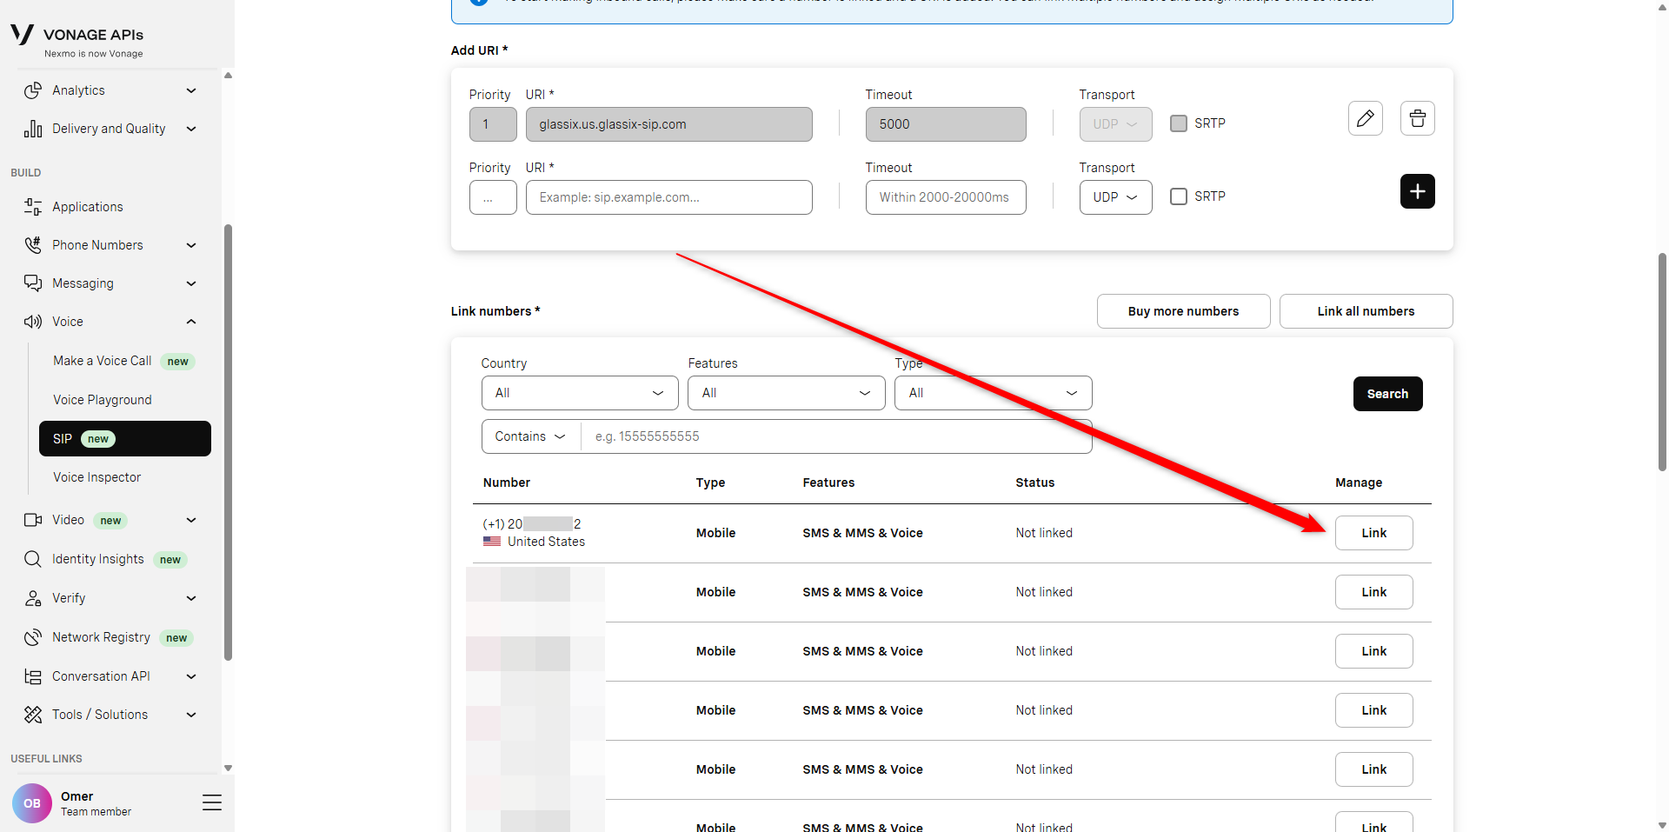Select the SIP menu item
The width and height of the screenshot is (1669, 832).
pos(125,439)
